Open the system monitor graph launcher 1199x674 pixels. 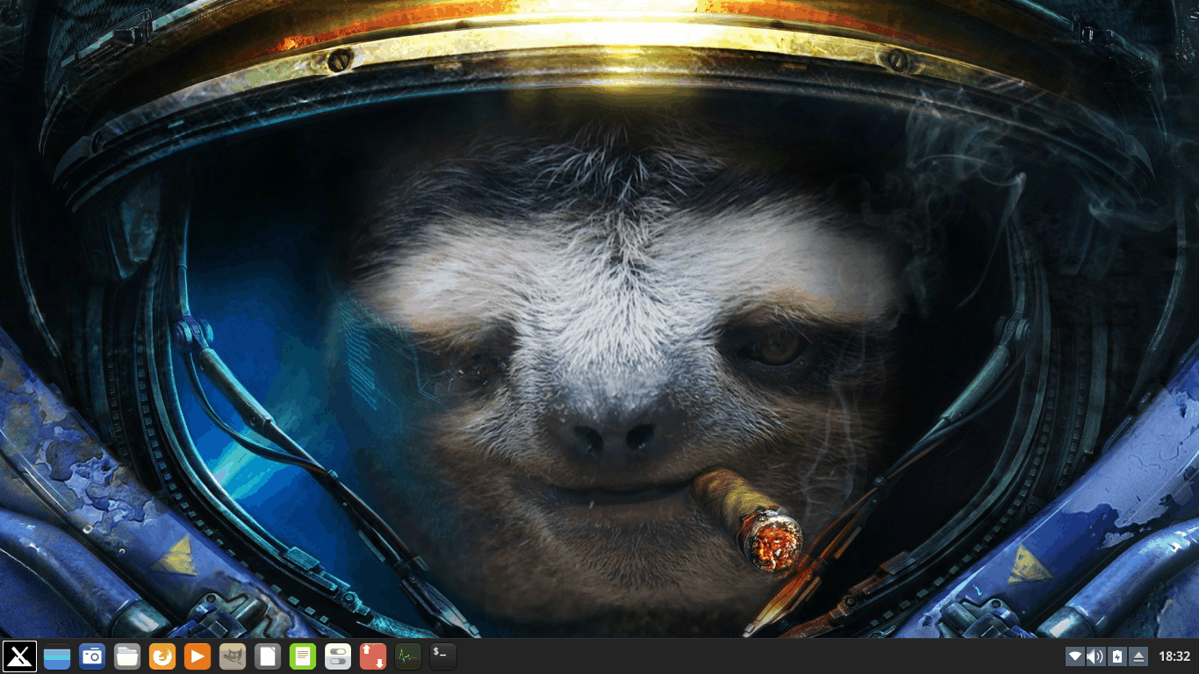tap(408, 656)
